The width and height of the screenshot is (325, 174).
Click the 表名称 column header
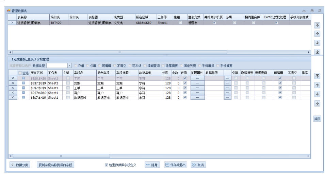tap(32, 16)
